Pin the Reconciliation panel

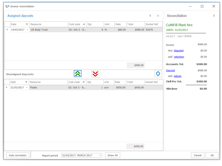[214, 16]
